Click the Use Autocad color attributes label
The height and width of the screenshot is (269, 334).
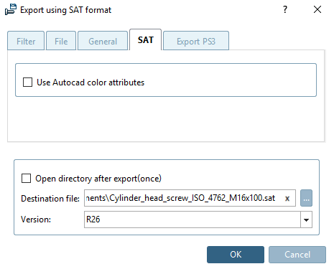pyautogui.click(x=91, y=82)
